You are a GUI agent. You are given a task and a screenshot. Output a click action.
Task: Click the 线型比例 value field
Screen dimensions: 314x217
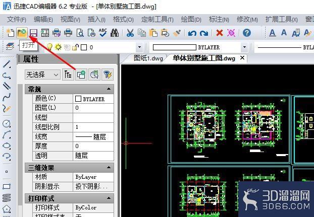tap(93, 127)
